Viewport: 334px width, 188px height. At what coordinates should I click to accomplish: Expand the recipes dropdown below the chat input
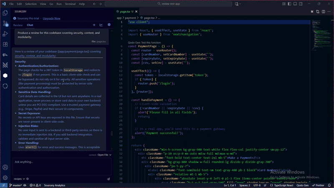pos(18,179)
